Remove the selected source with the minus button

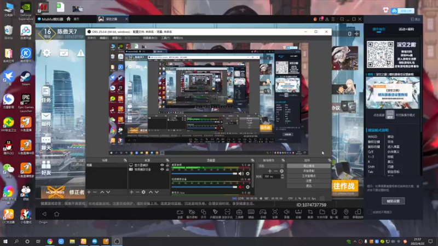137,192
